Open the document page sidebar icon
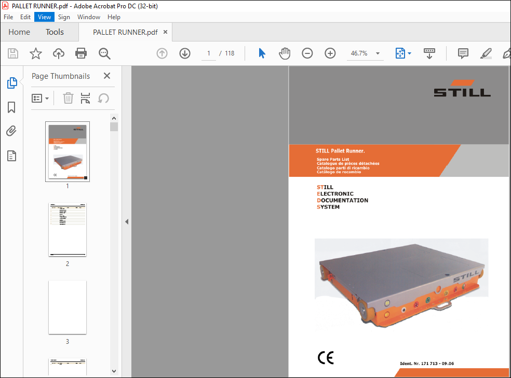This screenshot has height=378, width=511. [12, 156]
